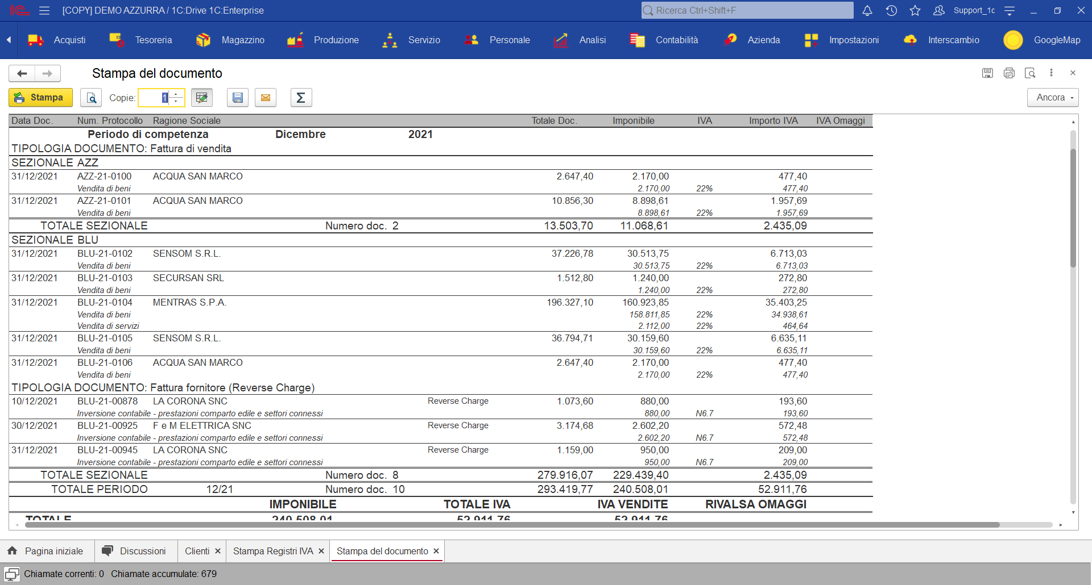Toggle the edit mode icon button

pos(202,98)
